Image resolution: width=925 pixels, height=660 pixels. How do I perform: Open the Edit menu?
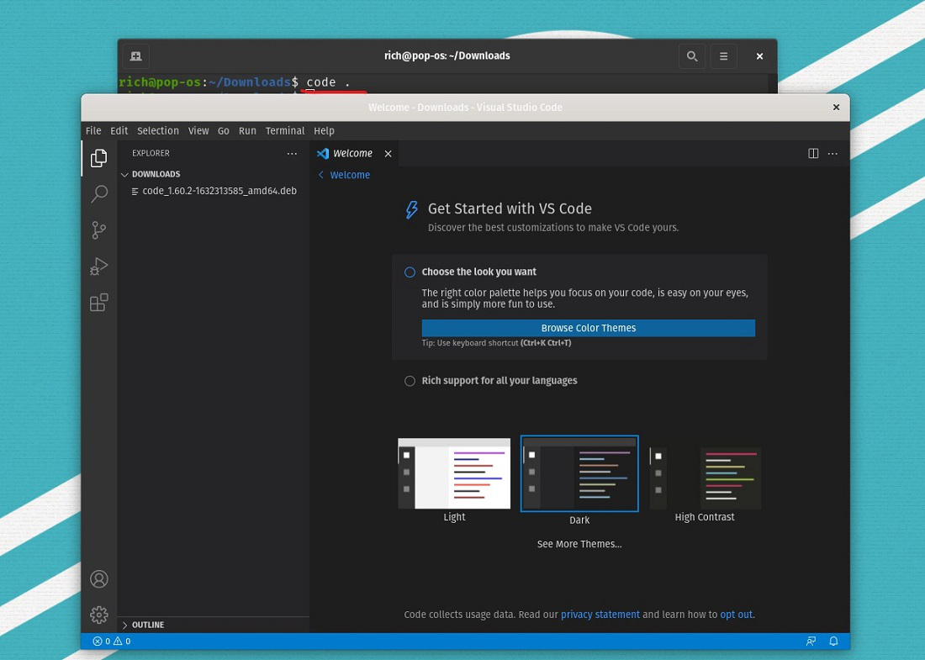pyautogui.click(x=119, y=131)
